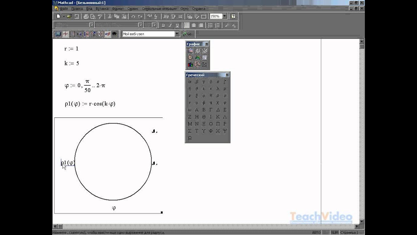Screen dimensions: 417x235
Task: Open the Символьные операции menu
Action: (160, 8)
